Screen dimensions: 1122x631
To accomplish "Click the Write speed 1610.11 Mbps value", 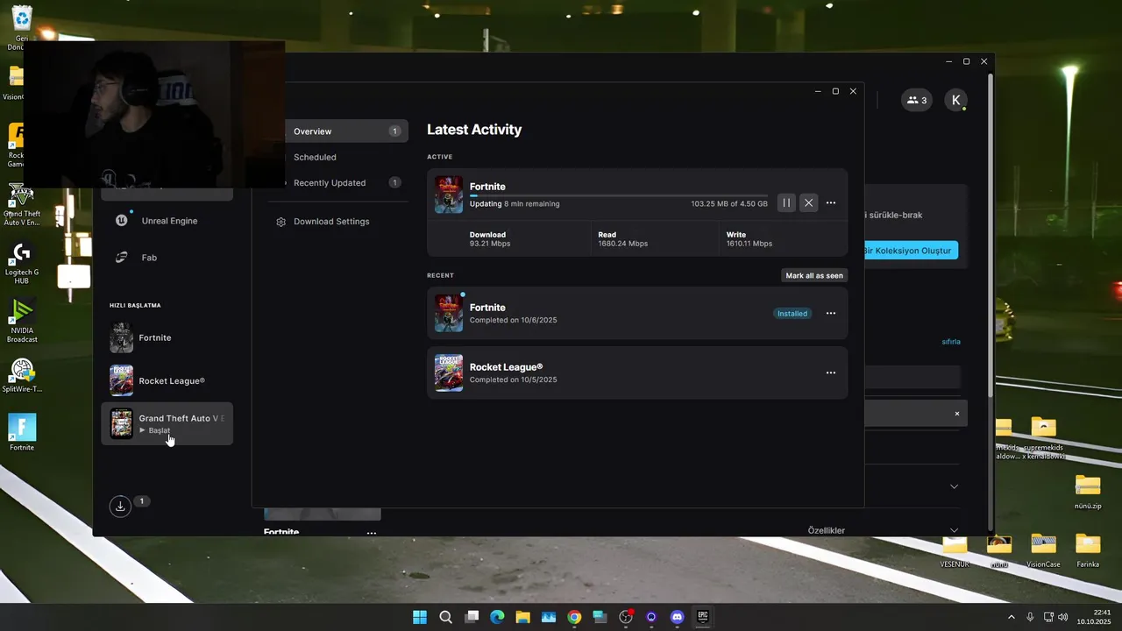I will 749,244.
